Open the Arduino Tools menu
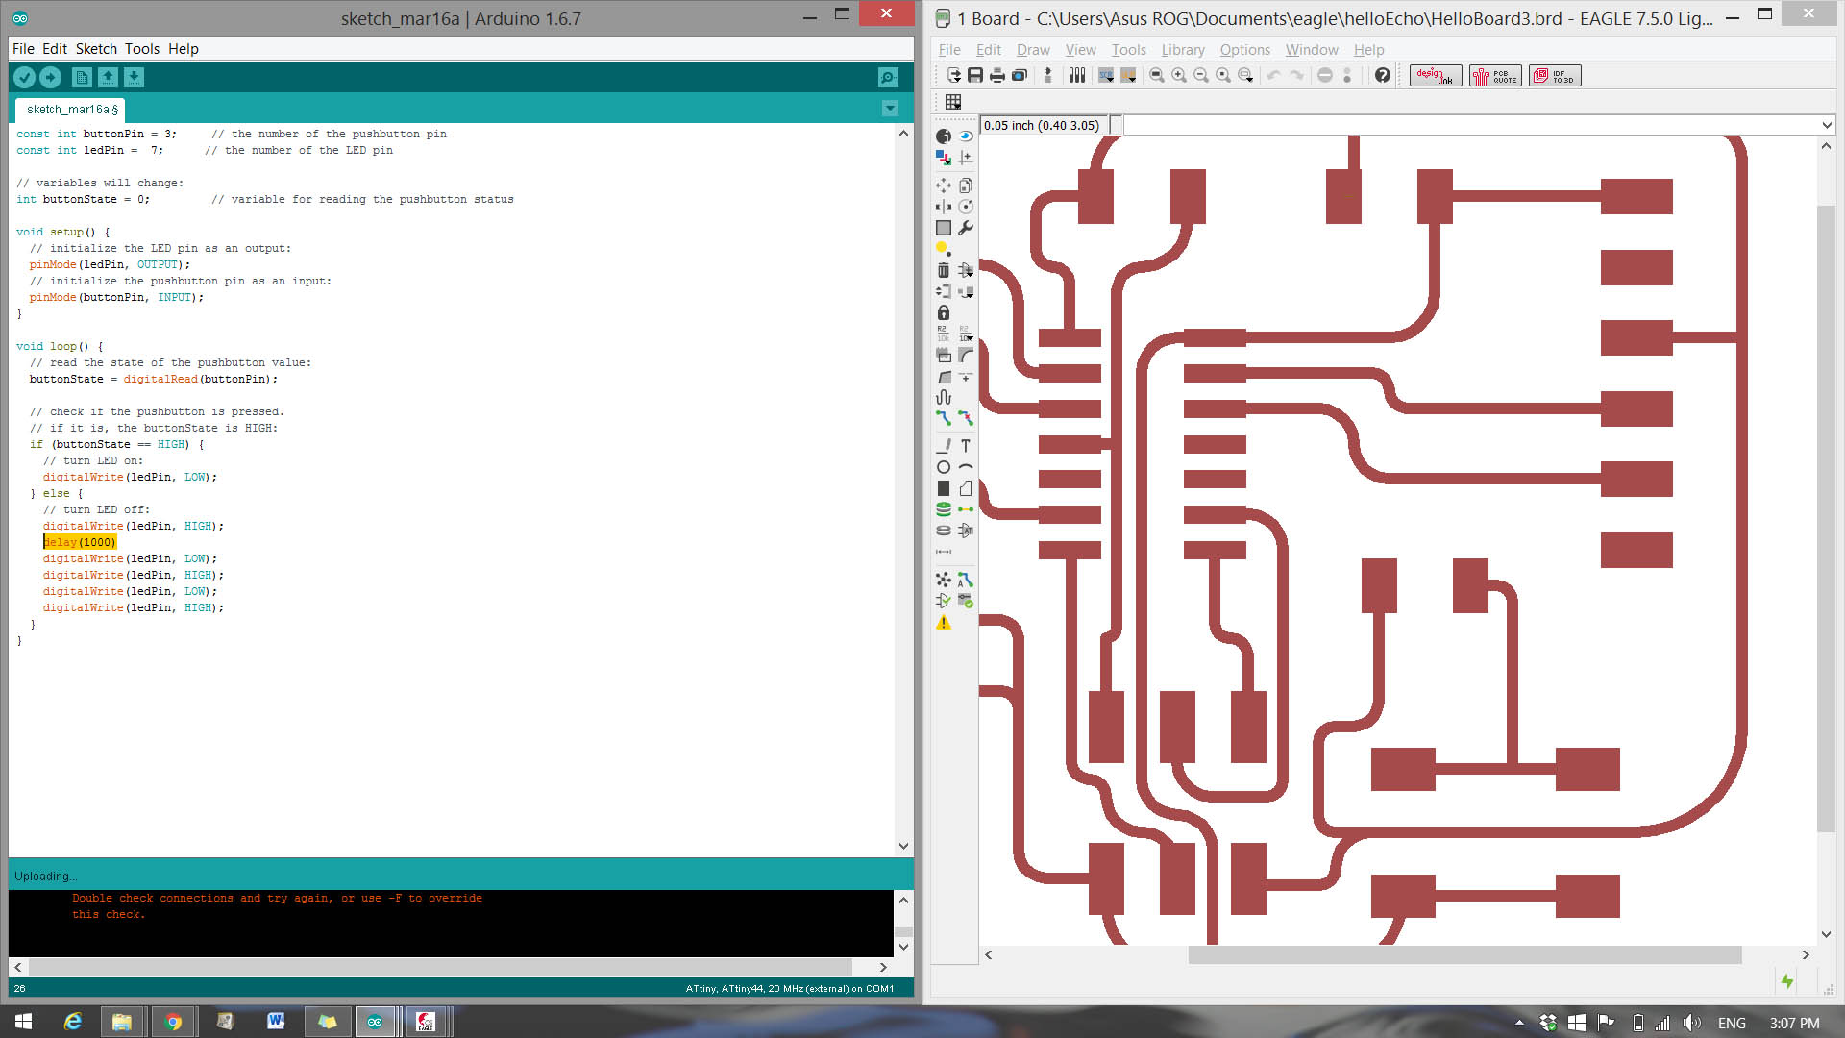This screenshot has height=1038, width=1845. (142, 49)
